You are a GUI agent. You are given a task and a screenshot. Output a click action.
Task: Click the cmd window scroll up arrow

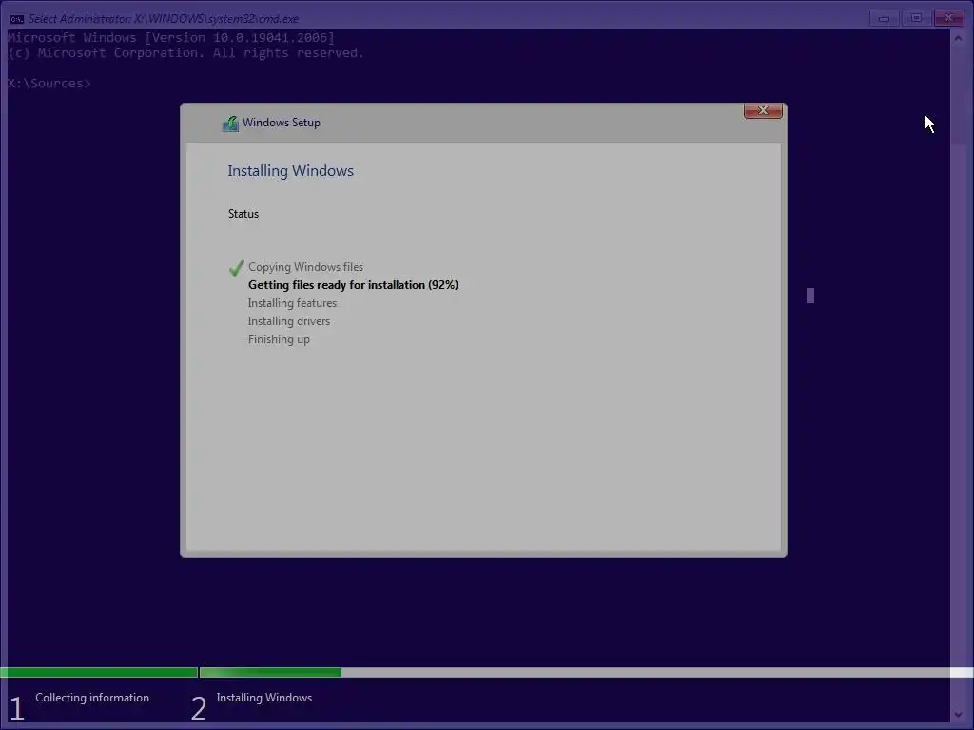click(958, 38)
